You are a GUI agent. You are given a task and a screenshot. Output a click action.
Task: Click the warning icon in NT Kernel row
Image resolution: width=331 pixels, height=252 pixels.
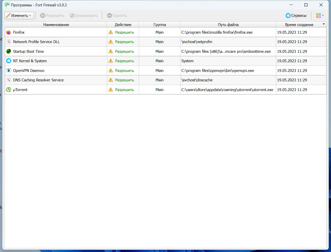(111, 61)
